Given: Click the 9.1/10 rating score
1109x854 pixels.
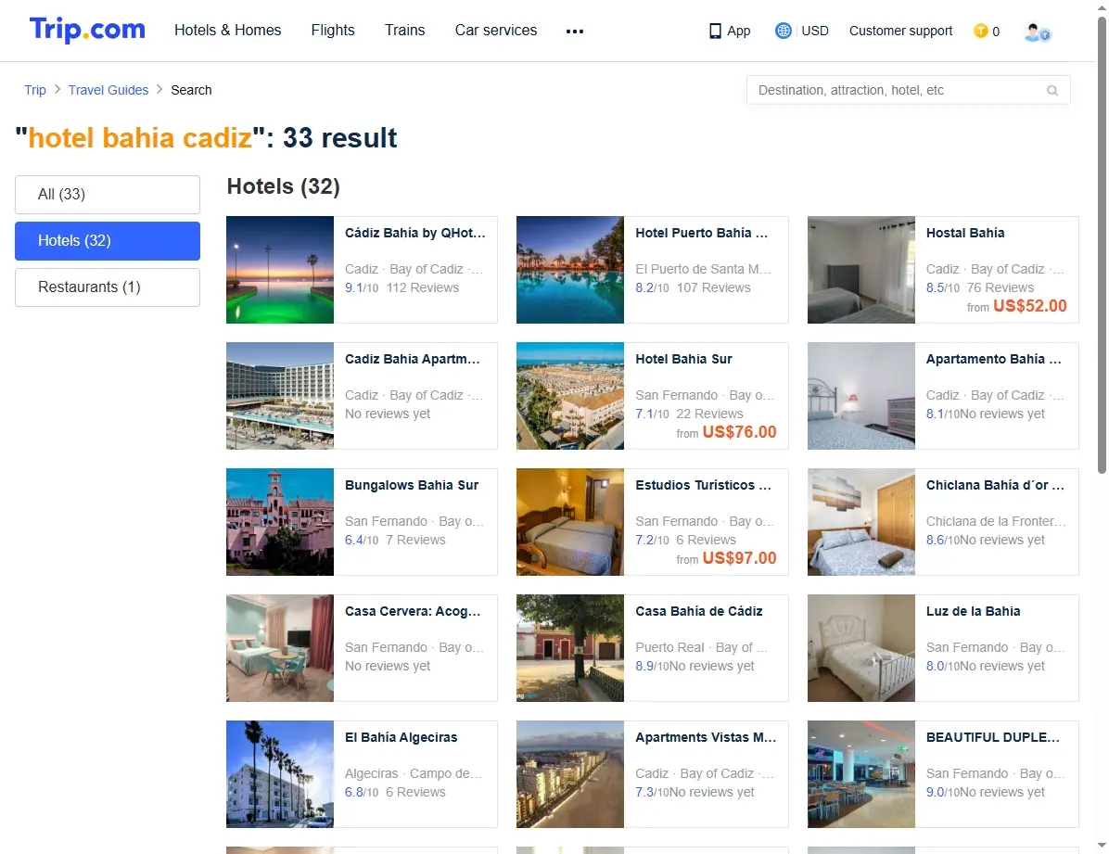Looking at the screenshot, I should (362, 288).
